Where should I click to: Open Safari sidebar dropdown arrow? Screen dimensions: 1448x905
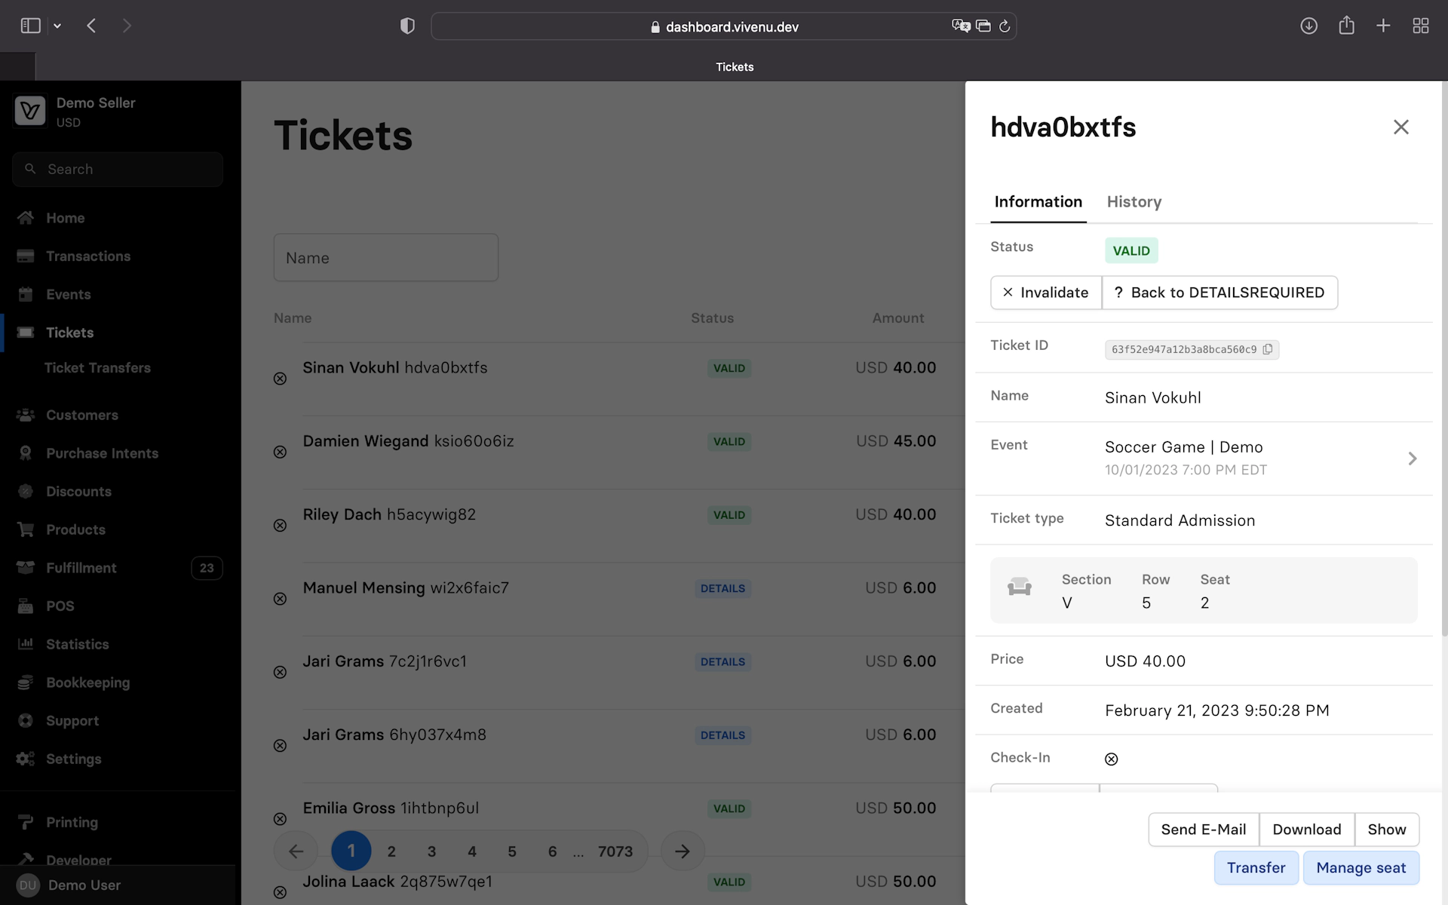[x=57, y=26]
